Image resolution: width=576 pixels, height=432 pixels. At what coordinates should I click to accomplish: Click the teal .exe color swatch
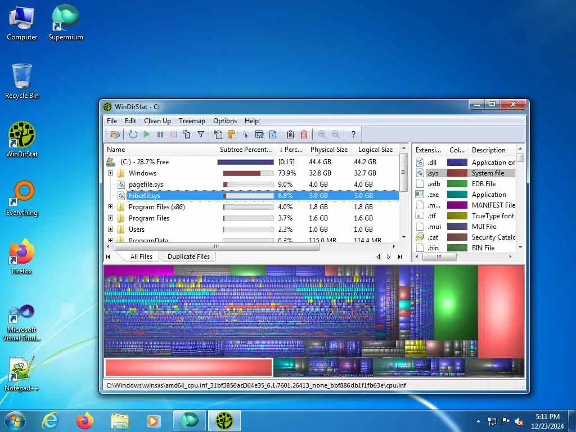coord(457,194)
